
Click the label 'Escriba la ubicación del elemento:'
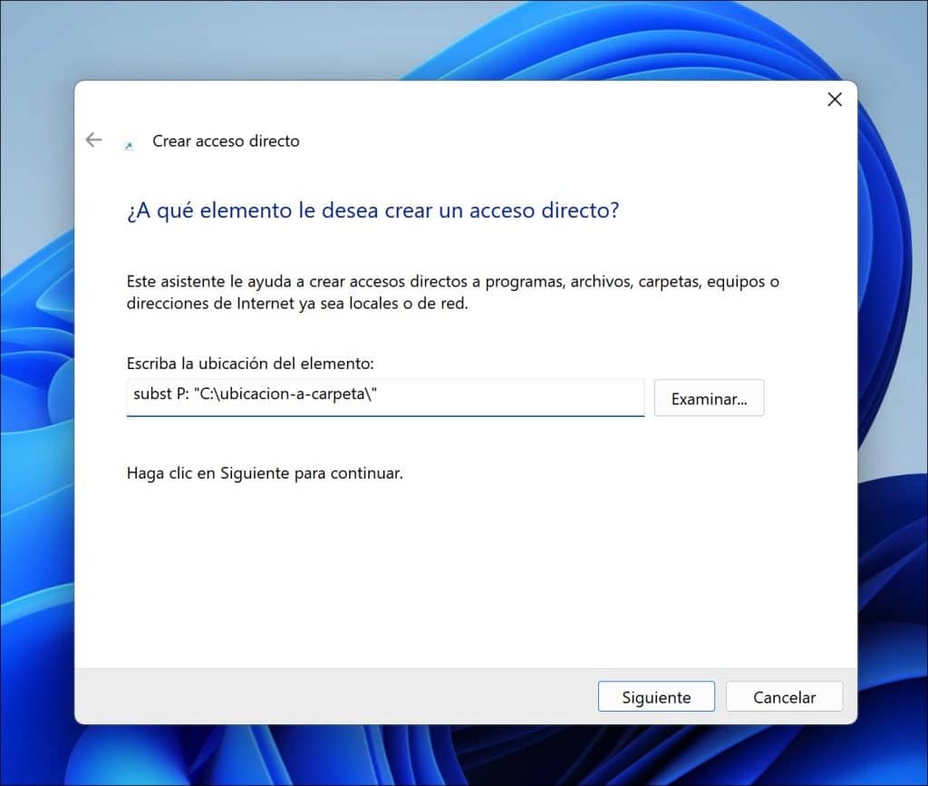[250, 363]
